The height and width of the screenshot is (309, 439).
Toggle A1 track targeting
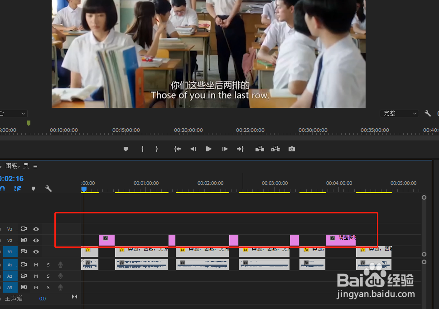pyautogui.click(x=10, y=265)
